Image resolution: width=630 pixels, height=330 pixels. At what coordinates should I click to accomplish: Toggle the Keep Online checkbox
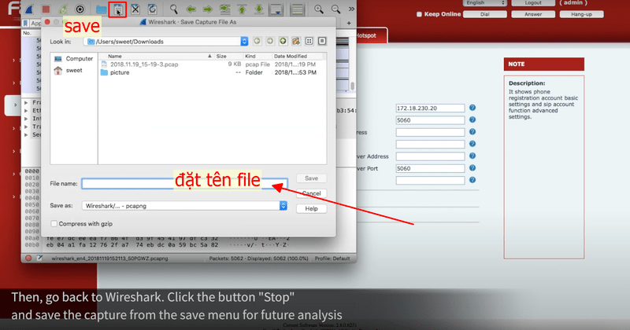(x=419, y=13)
